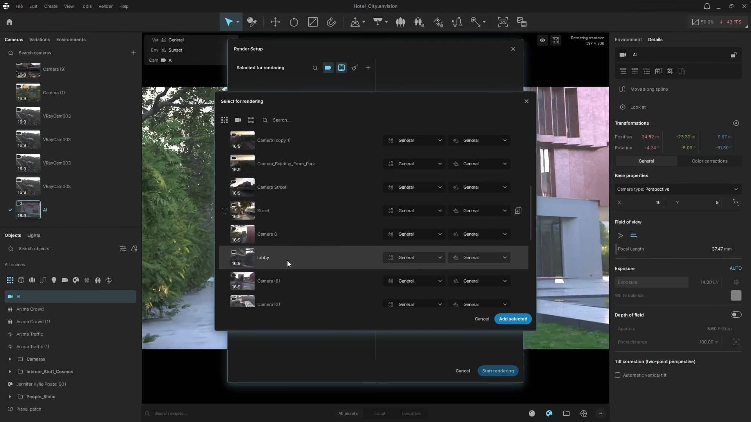Click the White balance color swatch
Image resolution: width=751 pixels, height=422 pixels.
(736, 295)
